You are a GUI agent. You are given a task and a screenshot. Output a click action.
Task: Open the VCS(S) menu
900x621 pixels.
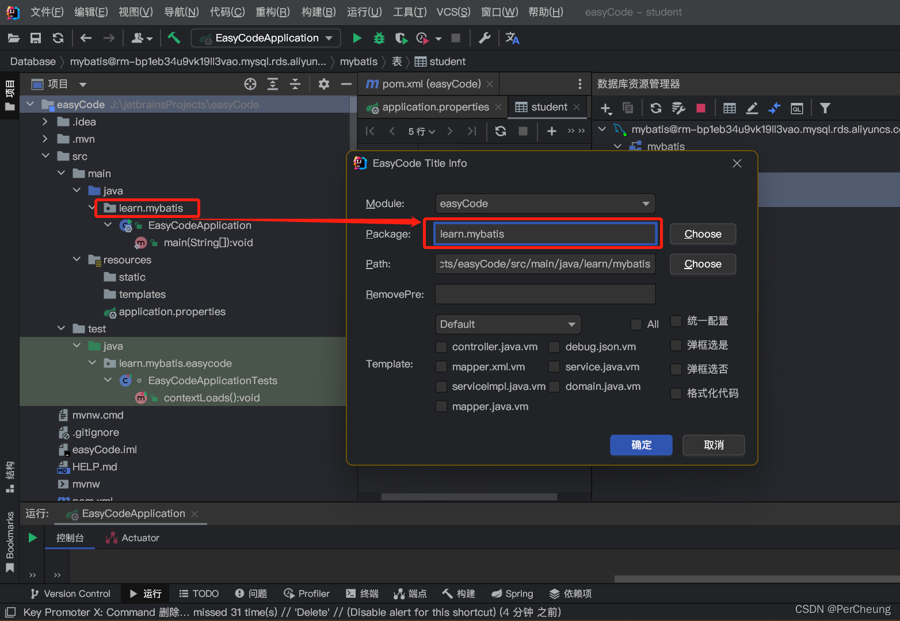point(453,12)
